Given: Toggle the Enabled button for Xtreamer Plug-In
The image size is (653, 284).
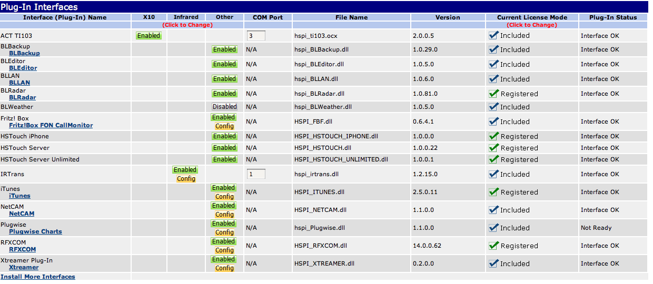Looking at the screenshot, I should coord(224,259).
